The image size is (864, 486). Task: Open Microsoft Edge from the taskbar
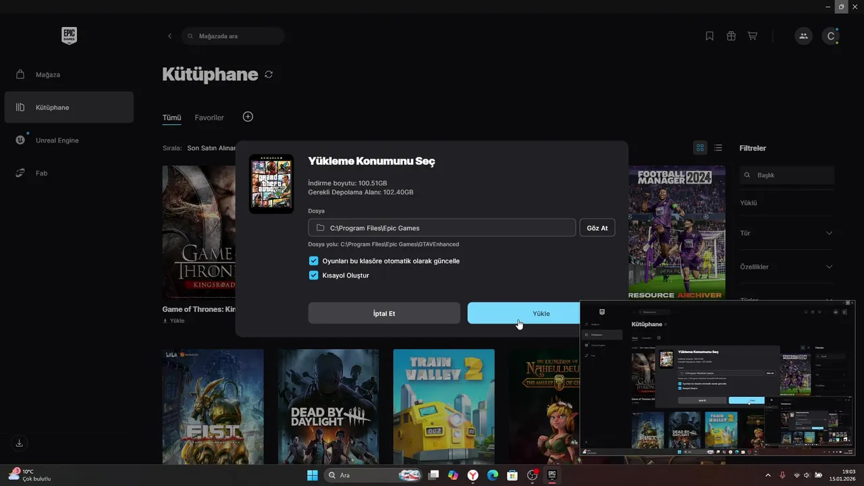point(493,475)
